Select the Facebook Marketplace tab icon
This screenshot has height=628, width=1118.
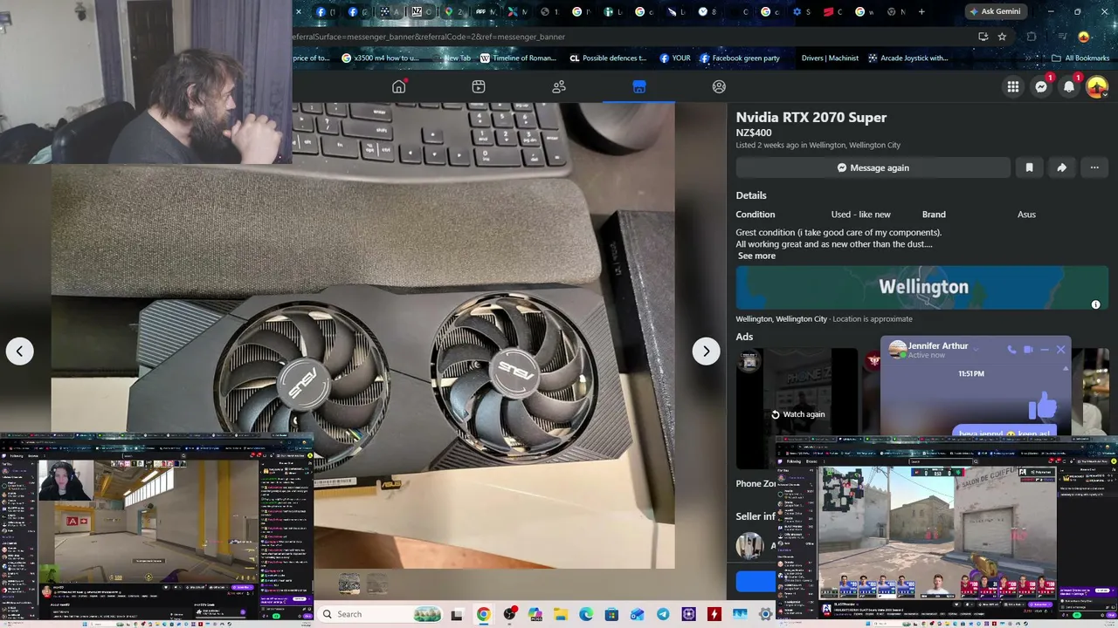click(639, 86)
